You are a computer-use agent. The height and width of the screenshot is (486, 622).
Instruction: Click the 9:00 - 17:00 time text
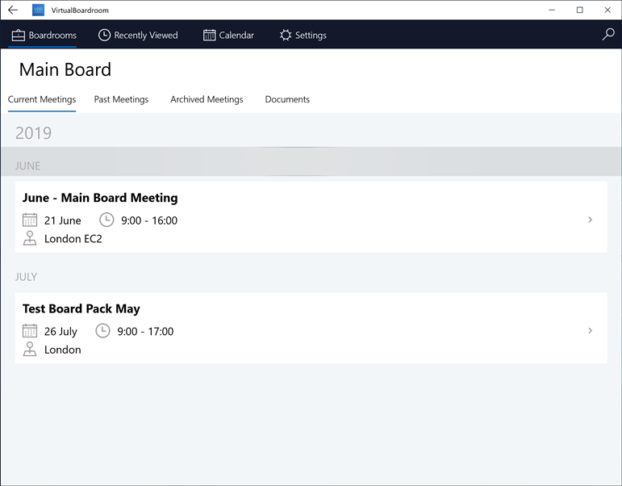pyautogui.click(x=145, y=331)
